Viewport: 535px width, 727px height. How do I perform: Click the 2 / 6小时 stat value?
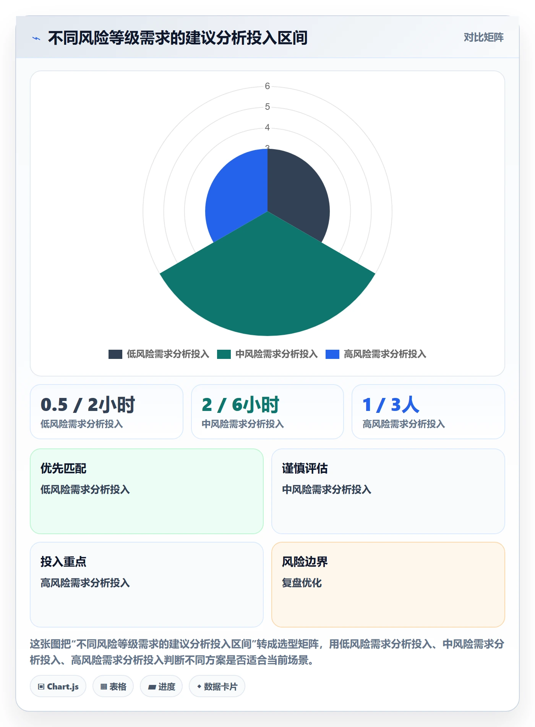pos(241,405)
